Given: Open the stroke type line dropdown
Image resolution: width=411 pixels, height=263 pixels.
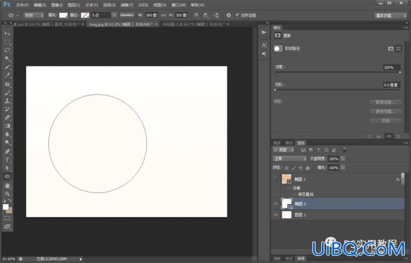Looking at the screenshot, I should coord(127,16).
